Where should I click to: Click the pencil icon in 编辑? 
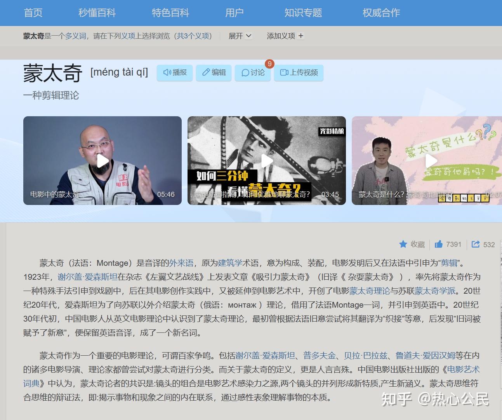206,72
